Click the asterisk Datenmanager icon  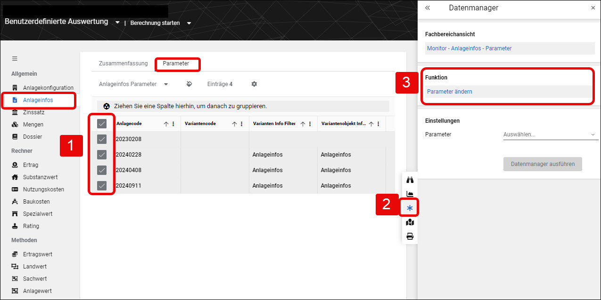410,208
